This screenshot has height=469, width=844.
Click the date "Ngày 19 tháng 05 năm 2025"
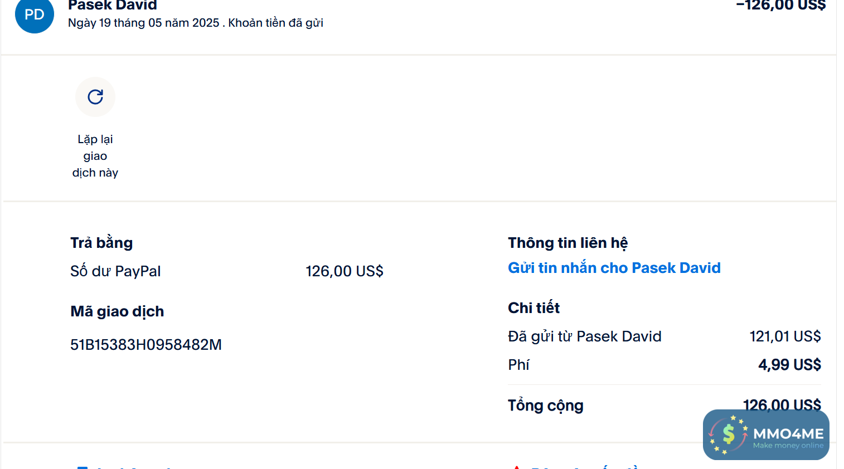(144, 23)
